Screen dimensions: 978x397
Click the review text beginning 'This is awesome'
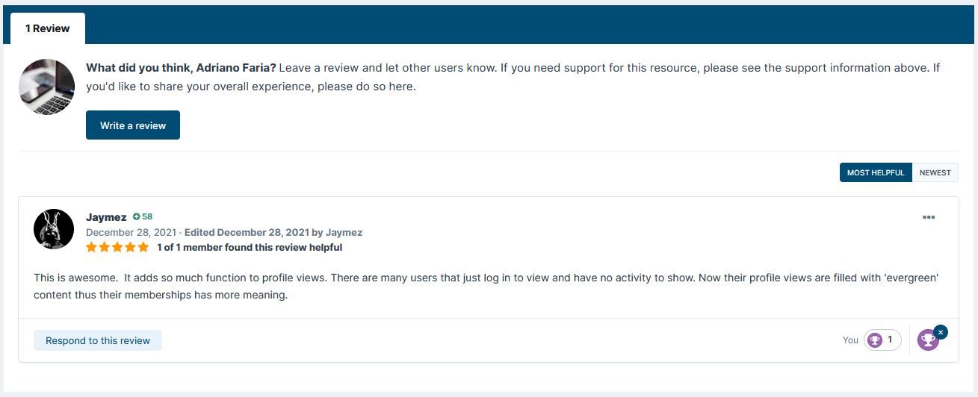tap(299, 278)
